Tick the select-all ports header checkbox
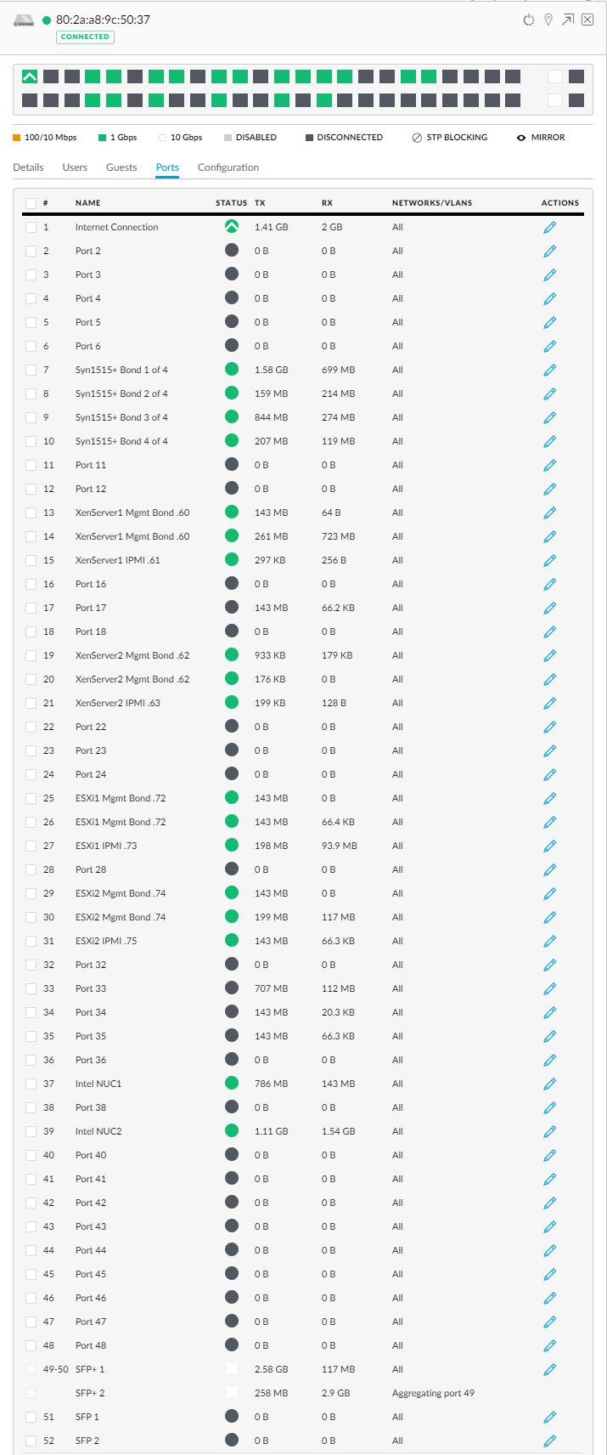Viewport: 607px width, 1455px height. pos(31,203)
